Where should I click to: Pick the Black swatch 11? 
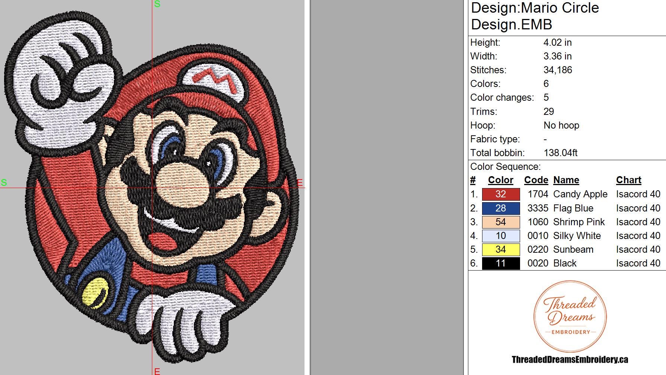pos(501,263)
